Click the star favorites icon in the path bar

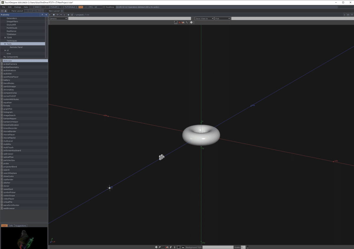pos(68,15)
